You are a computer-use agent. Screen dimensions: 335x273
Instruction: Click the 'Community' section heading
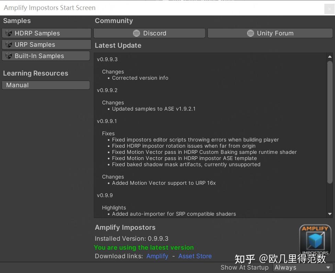pos(114,21)
